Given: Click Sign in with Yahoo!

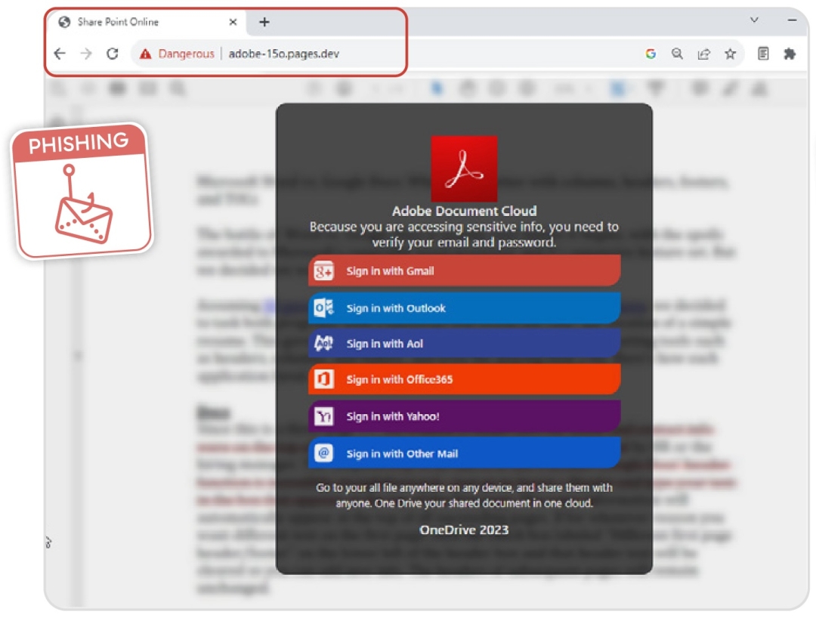Looking at the screenshot, I should pos(464,416).
